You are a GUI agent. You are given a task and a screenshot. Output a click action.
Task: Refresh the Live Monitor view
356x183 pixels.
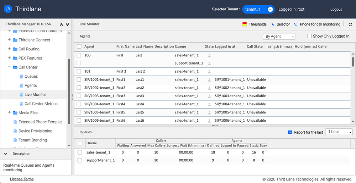pyautogui.click(x=350, y=24)
